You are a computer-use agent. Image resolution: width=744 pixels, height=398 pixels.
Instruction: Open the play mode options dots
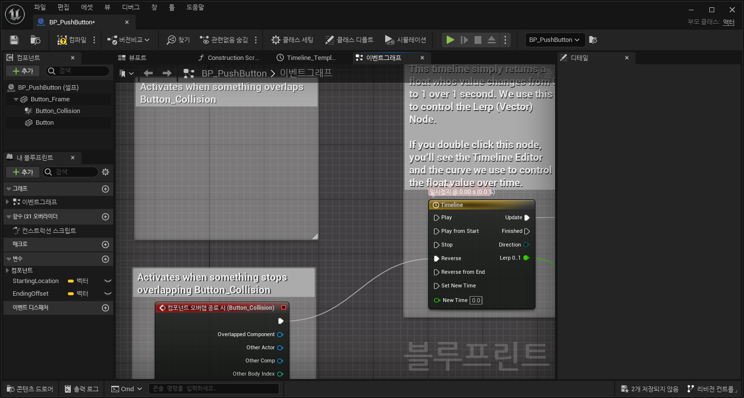(505, 40)
